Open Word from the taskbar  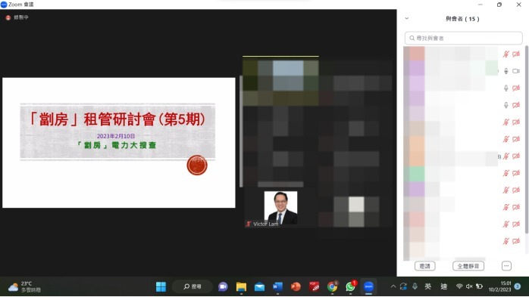point(277,286)
